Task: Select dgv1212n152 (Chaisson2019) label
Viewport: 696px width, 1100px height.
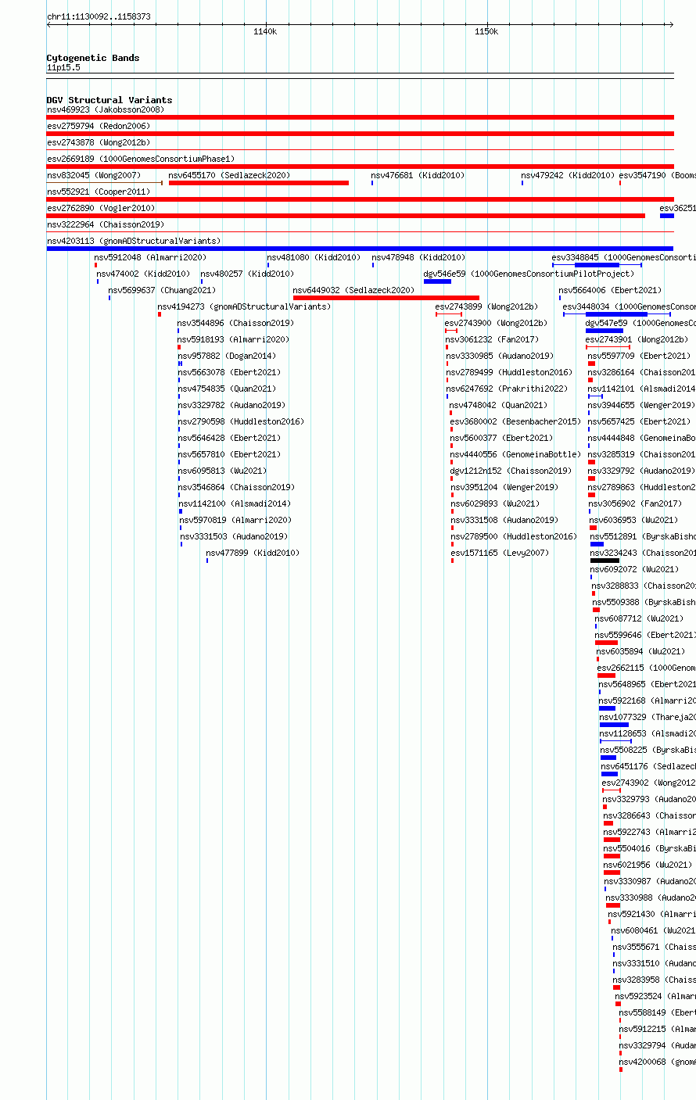Action: [511, 471]
